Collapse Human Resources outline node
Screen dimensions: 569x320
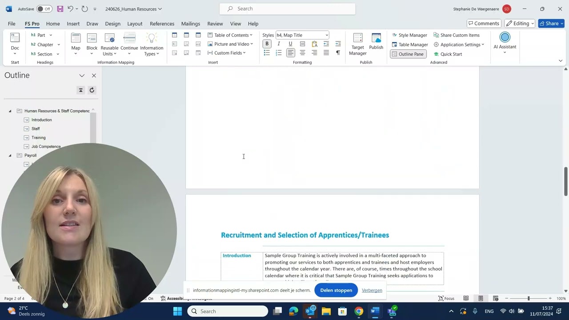(10, 111)
